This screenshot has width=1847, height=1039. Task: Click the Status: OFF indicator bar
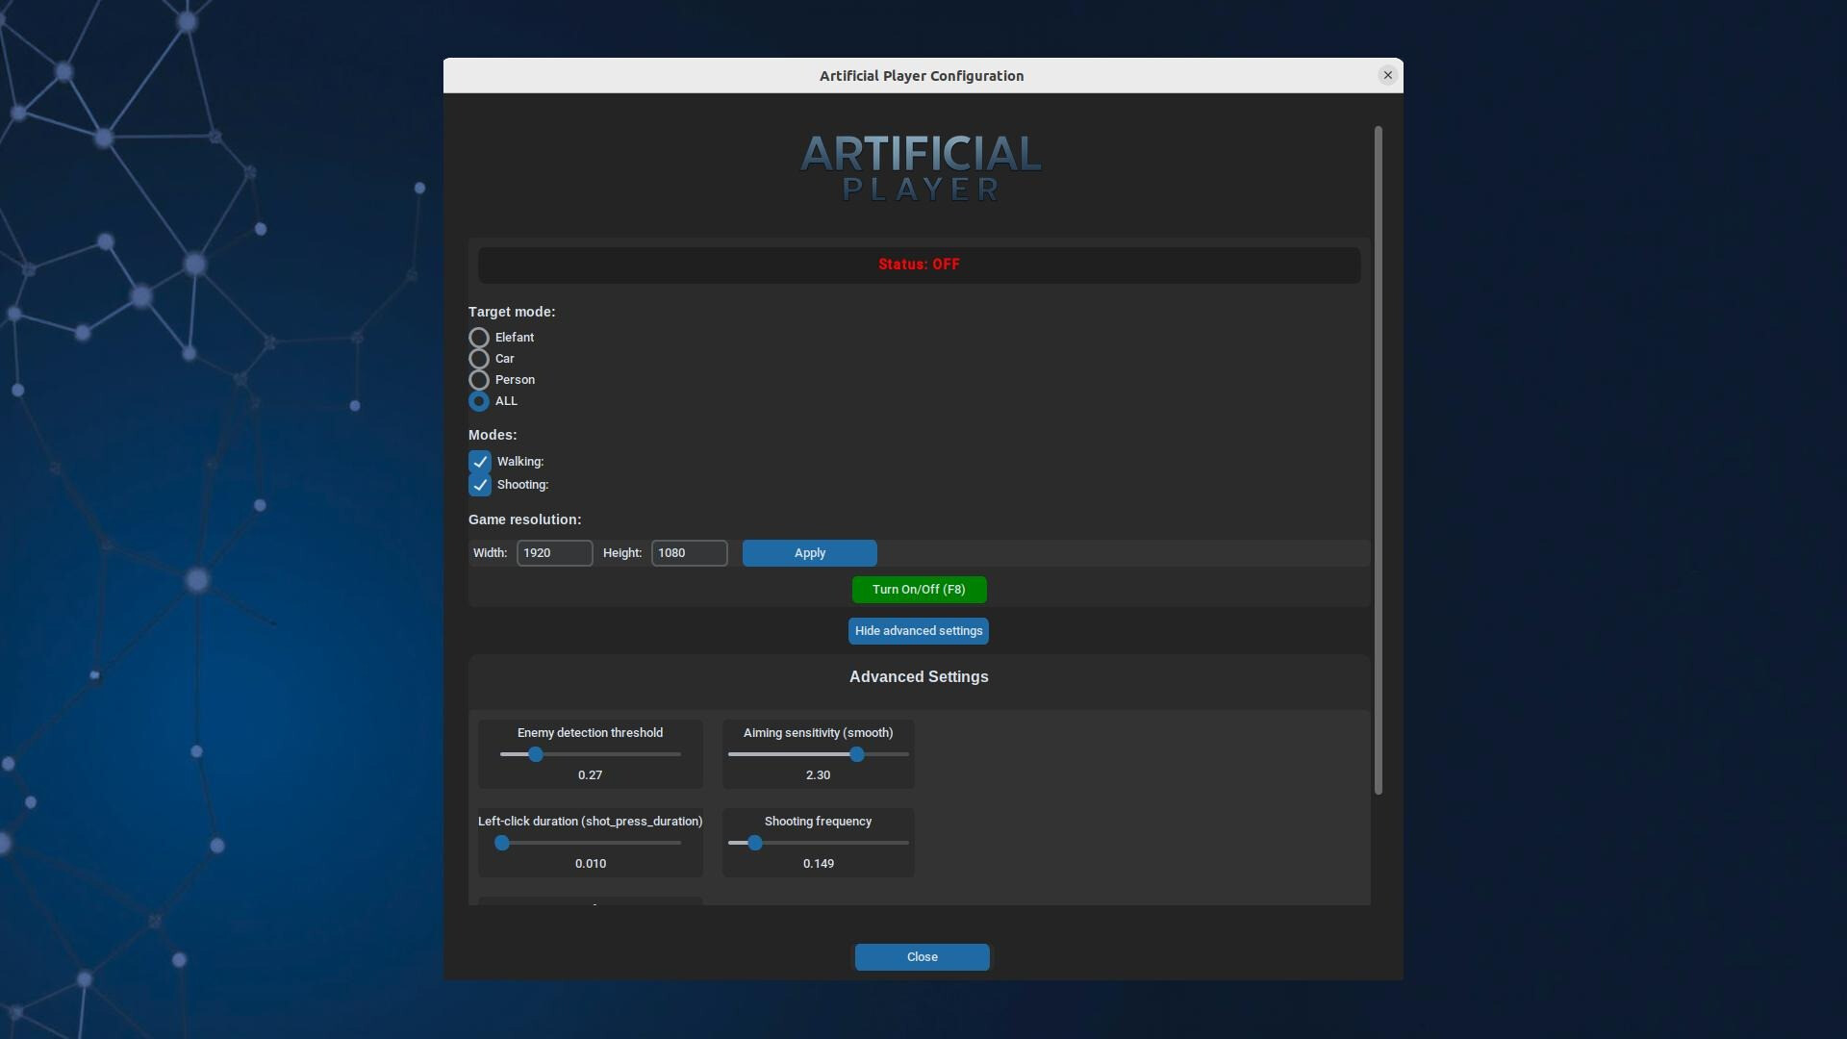point(919,265)
